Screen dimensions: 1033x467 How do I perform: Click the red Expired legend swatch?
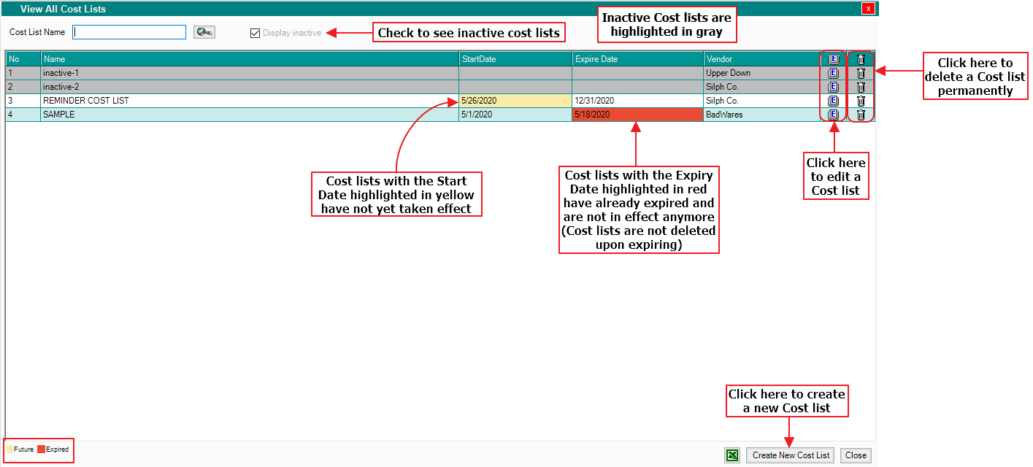41,449
